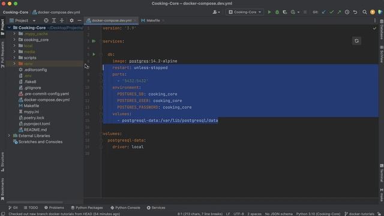Hide the Project tool window

pyautogui.click(x=79, y=20)
